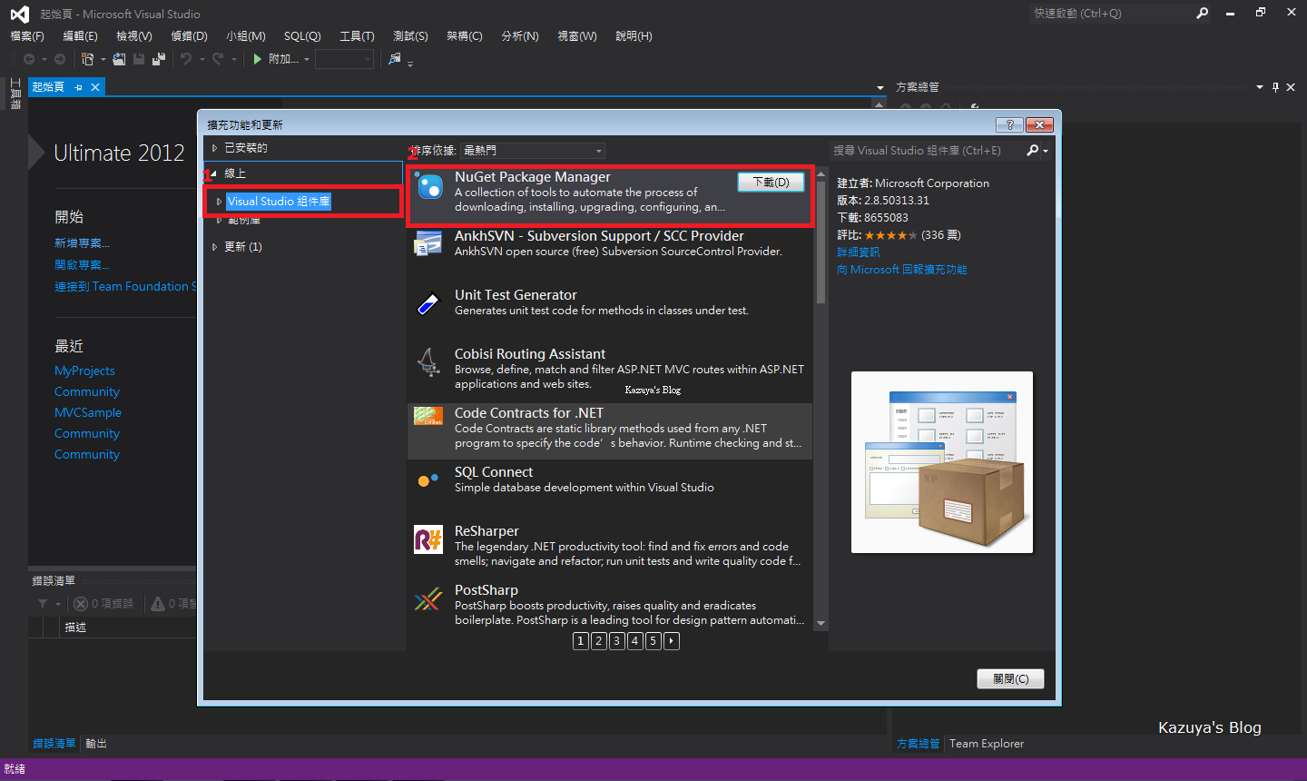Focus the 快速啟動 (Ctrl+Q) search field

click(1111, 14)
